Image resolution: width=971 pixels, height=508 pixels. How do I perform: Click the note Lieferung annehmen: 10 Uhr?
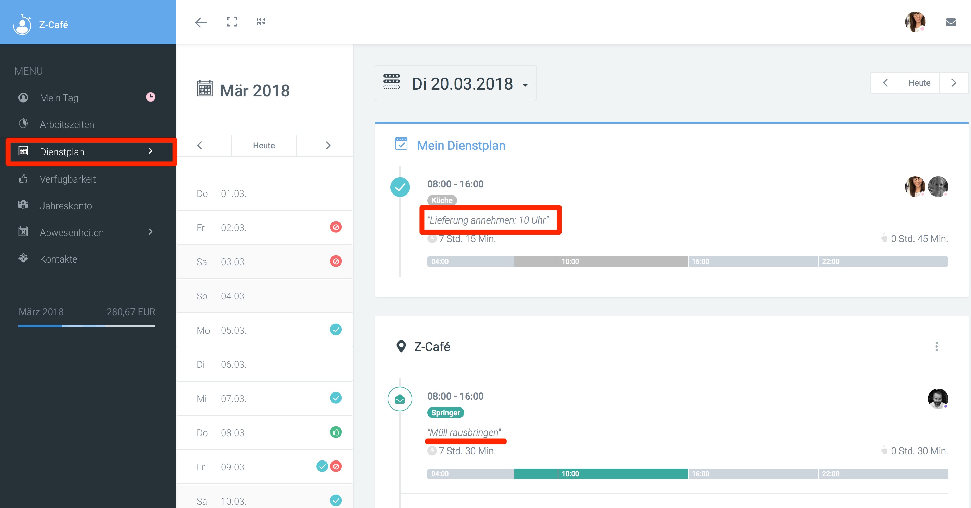point(488,220)
